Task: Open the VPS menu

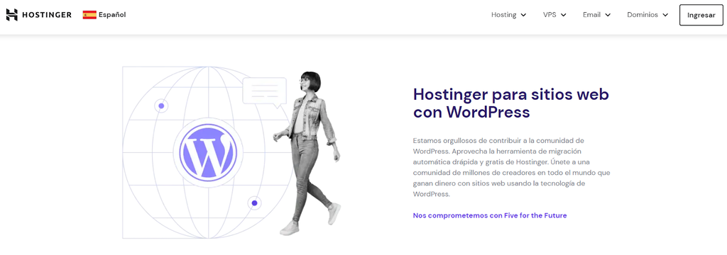Action: tap(555, 15)
